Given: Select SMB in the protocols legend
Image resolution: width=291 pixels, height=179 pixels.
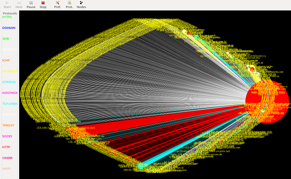Looking at the screenshot, I should (6, 39).
